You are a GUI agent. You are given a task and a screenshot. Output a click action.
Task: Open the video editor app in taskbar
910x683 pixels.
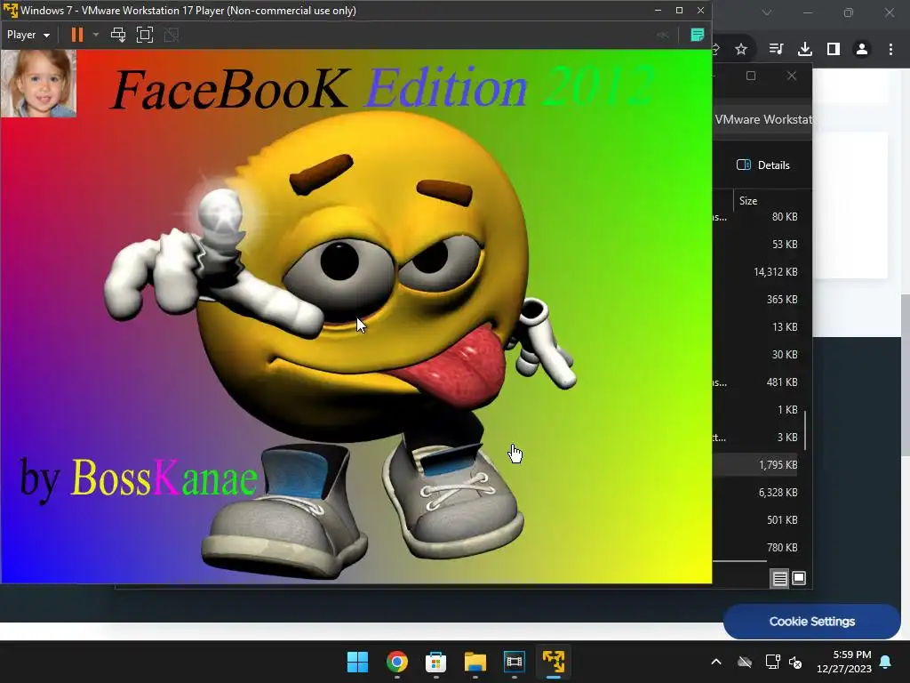(515, 662)
